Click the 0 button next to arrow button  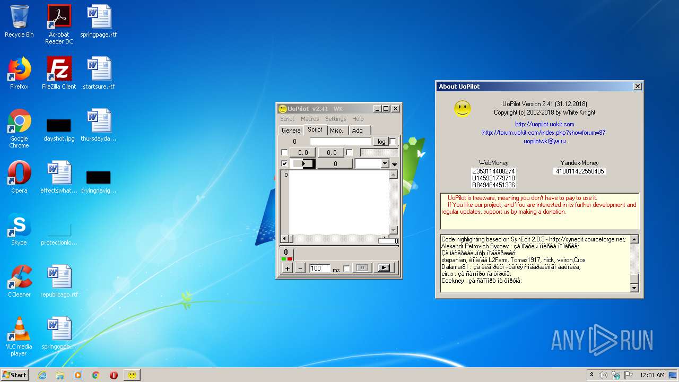click(x=335, y=164)
